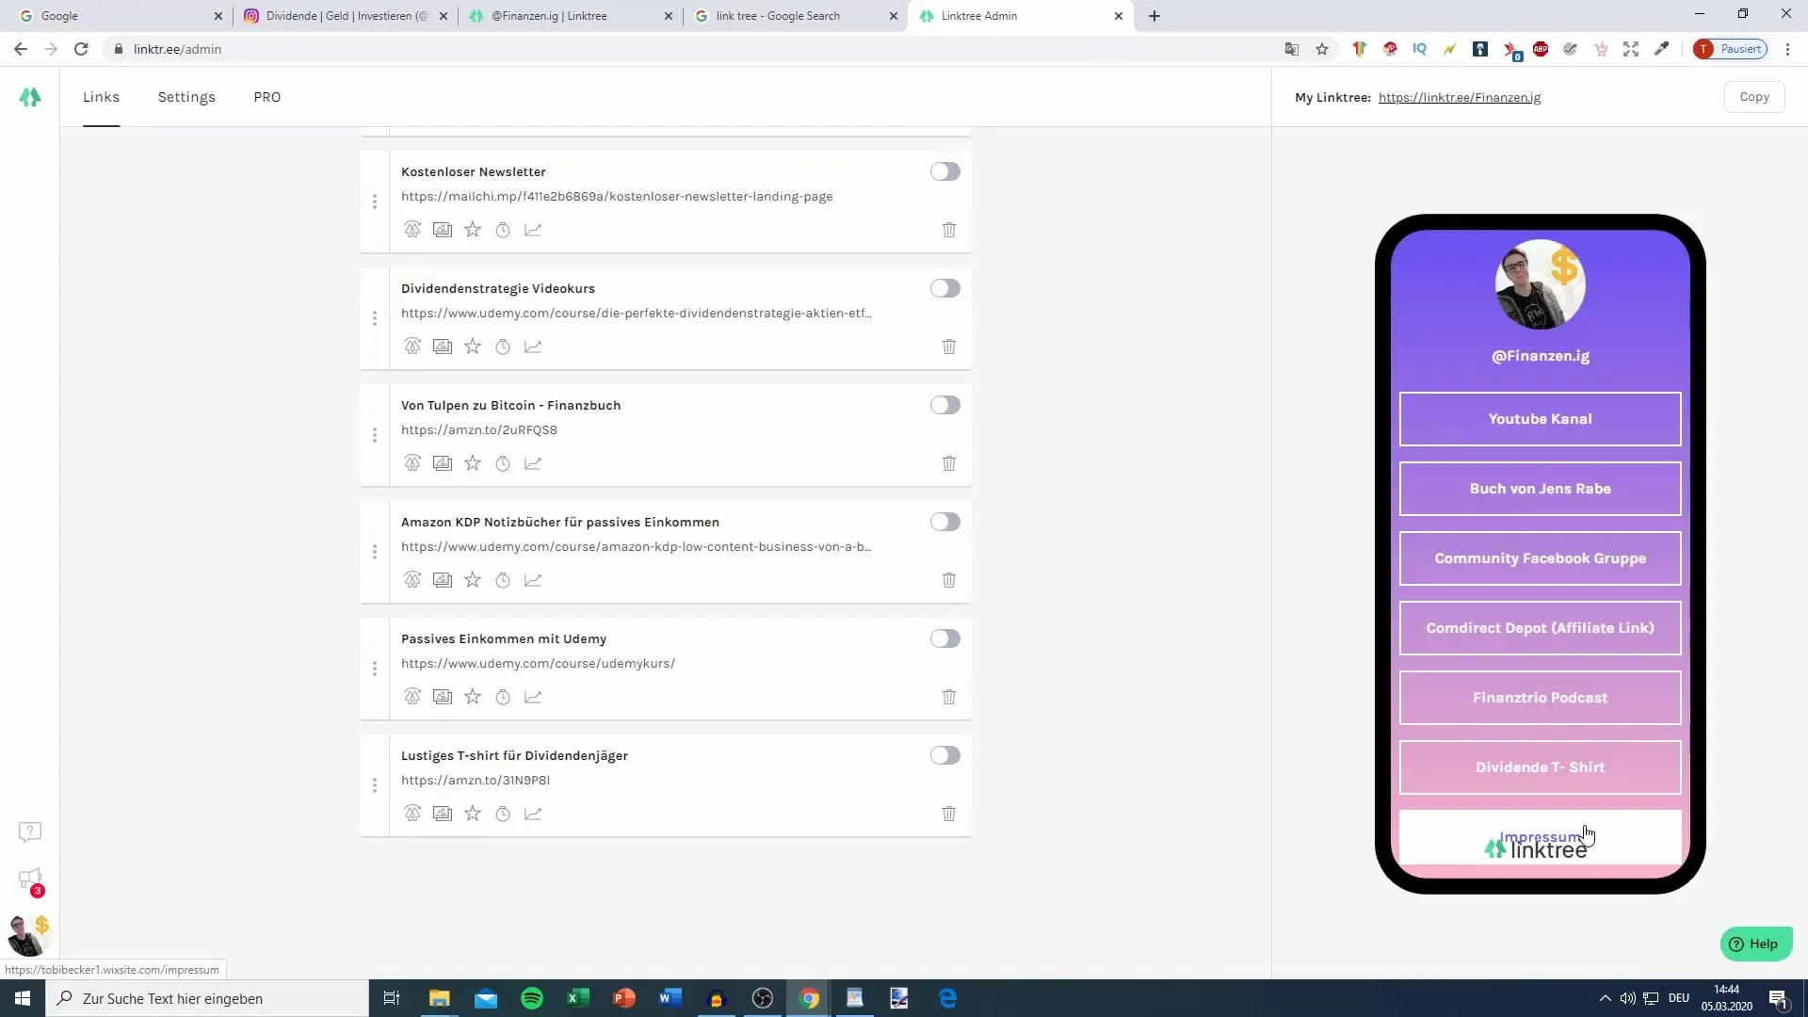Click the Linktree logo in the sidebar
This screenshot has width=1808, height=1017.
tap(30, 97)
